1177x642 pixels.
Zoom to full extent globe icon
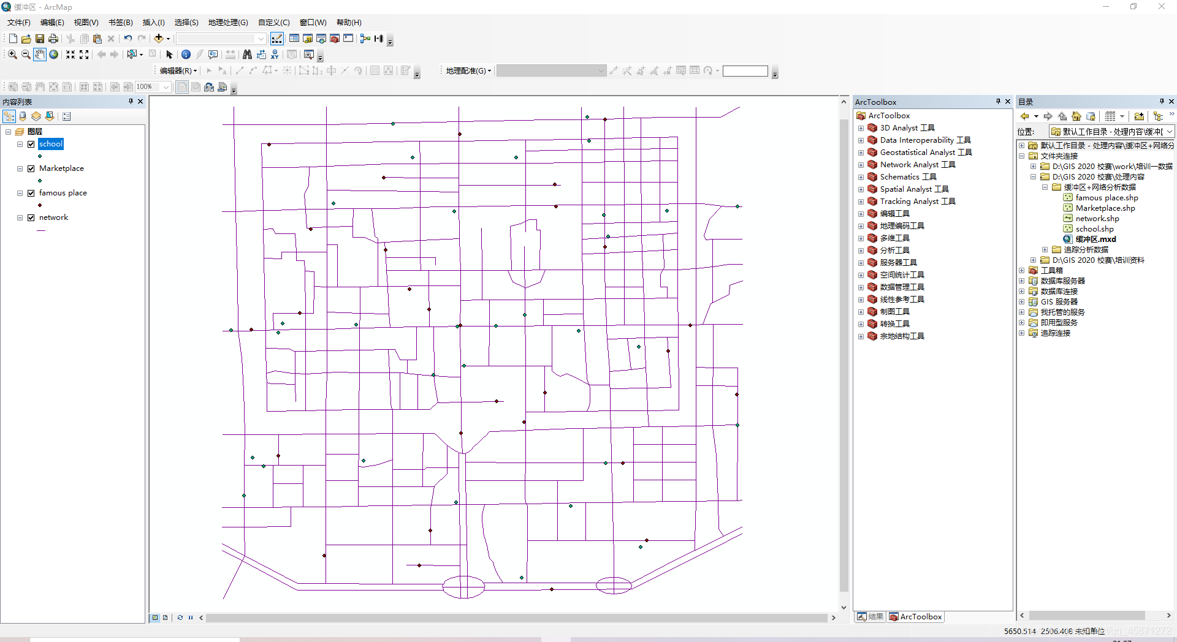point(54,55)
